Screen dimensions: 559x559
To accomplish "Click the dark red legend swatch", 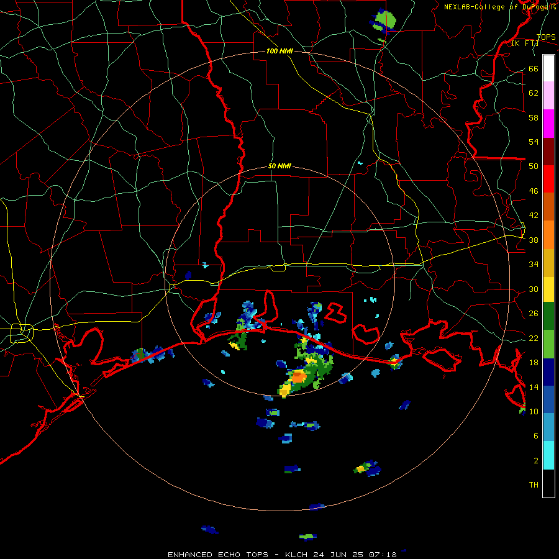I will [548, 151].
